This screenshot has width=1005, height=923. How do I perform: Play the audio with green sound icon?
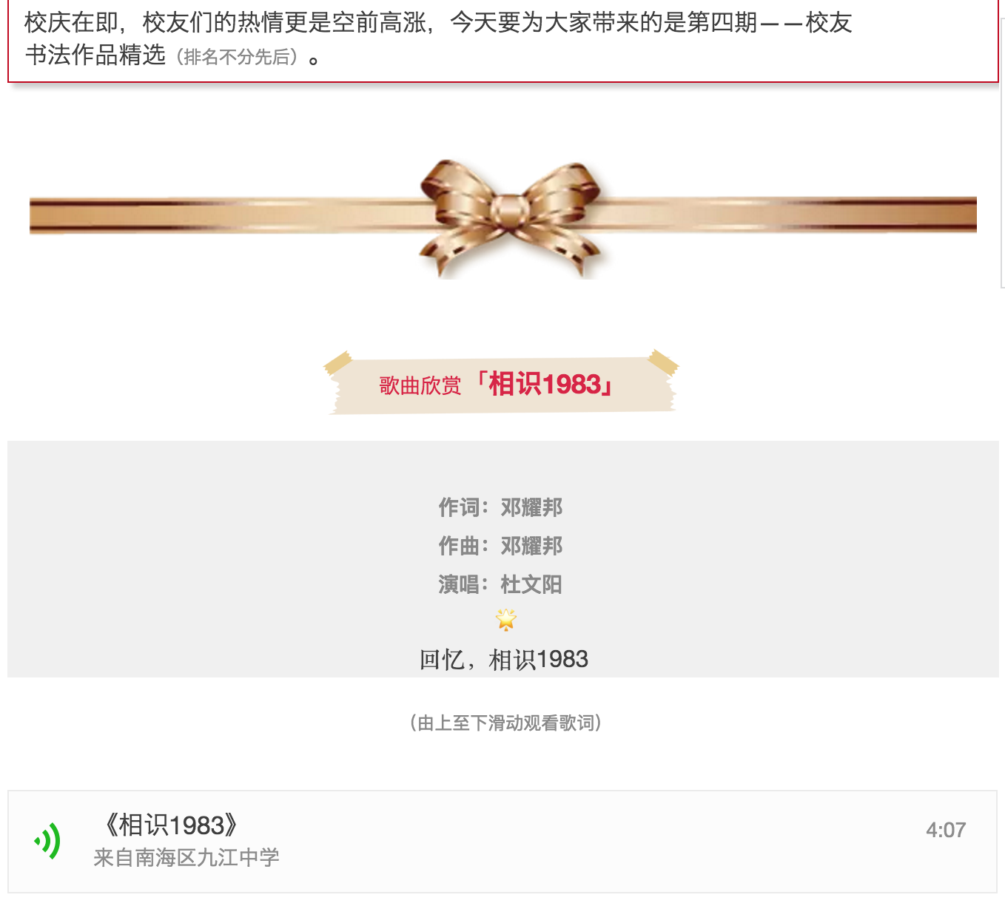(x=47, y=841)
